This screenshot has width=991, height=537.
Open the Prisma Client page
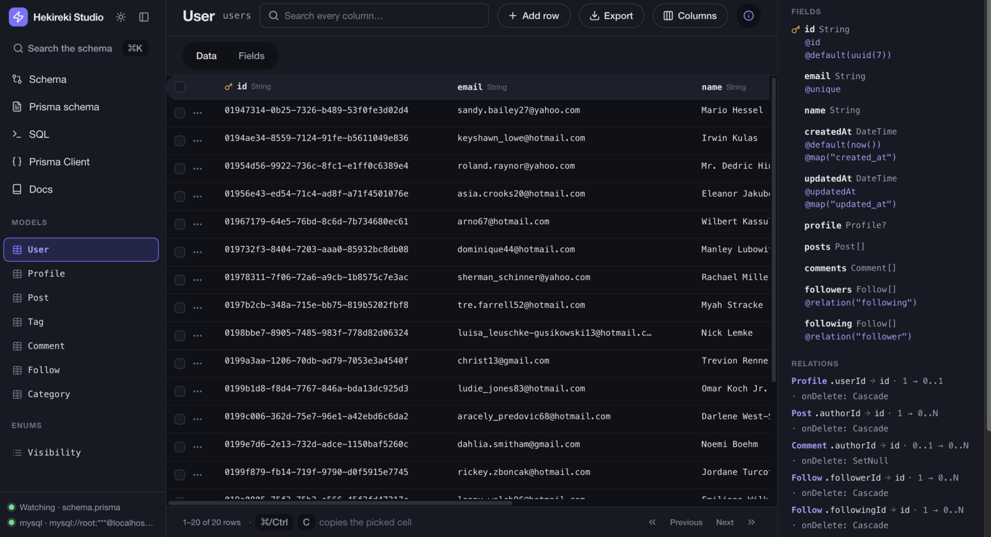(83, 162)
